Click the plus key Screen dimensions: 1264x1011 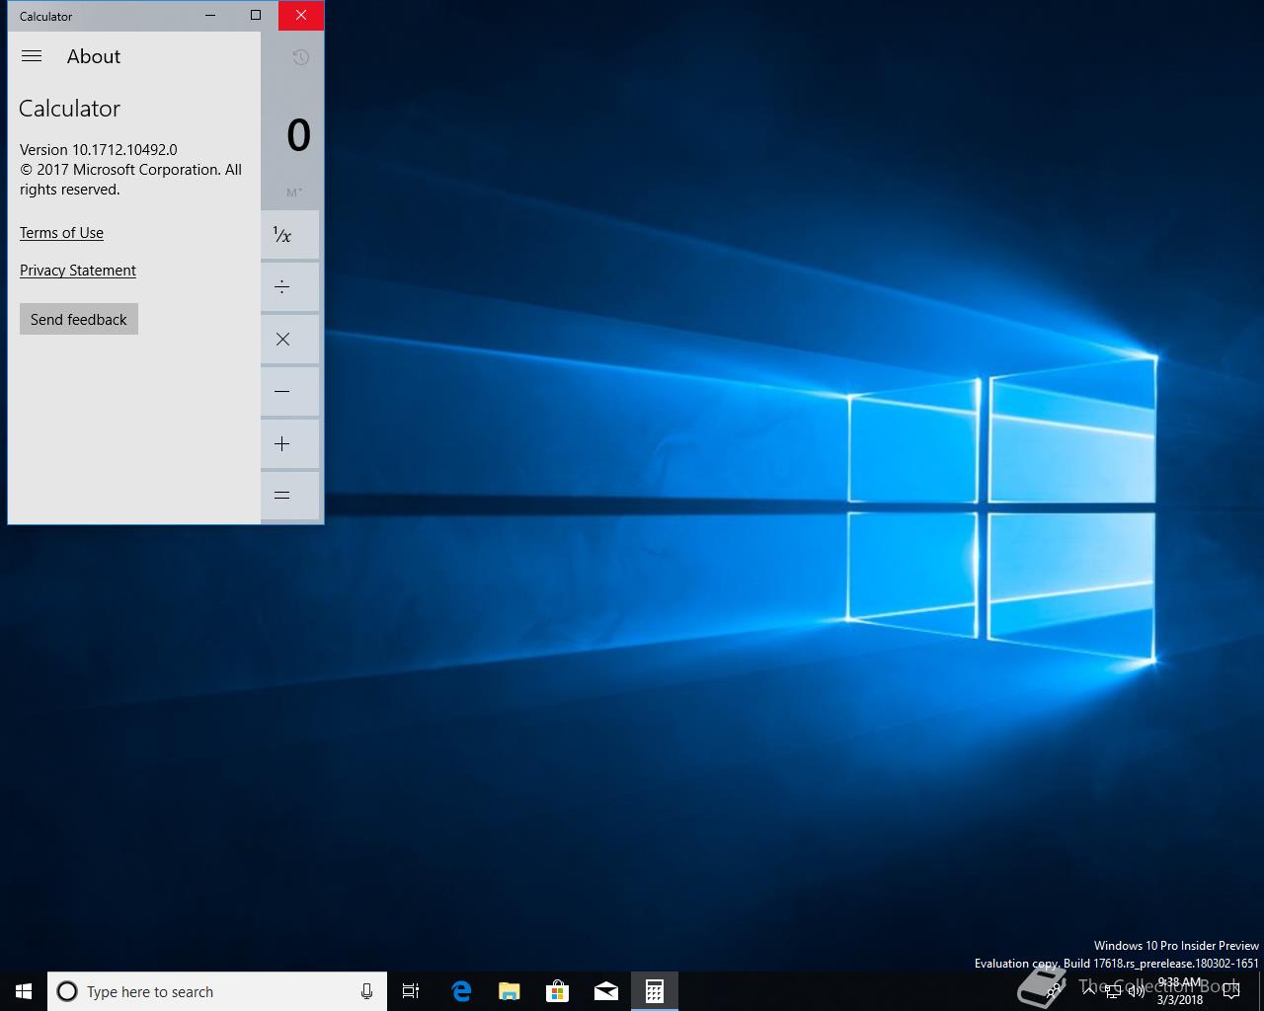click(290, 444)
